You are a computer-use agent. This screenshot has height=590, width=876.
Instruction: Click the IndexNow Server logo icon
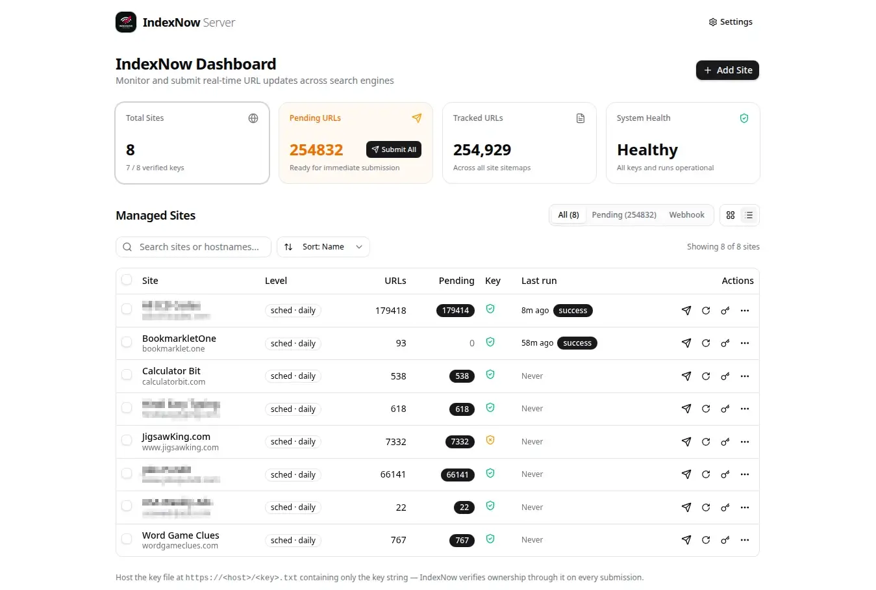coord(126,22)
